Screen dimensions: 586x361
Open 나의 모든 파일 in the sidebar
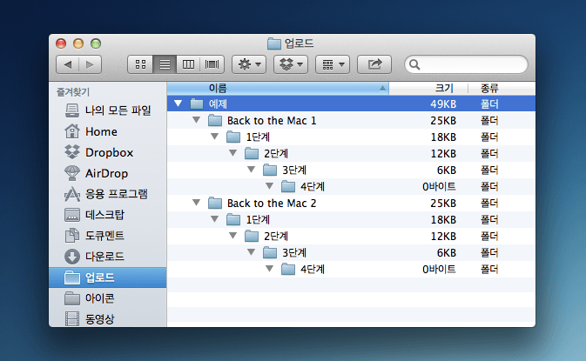(x=108, y=110)
